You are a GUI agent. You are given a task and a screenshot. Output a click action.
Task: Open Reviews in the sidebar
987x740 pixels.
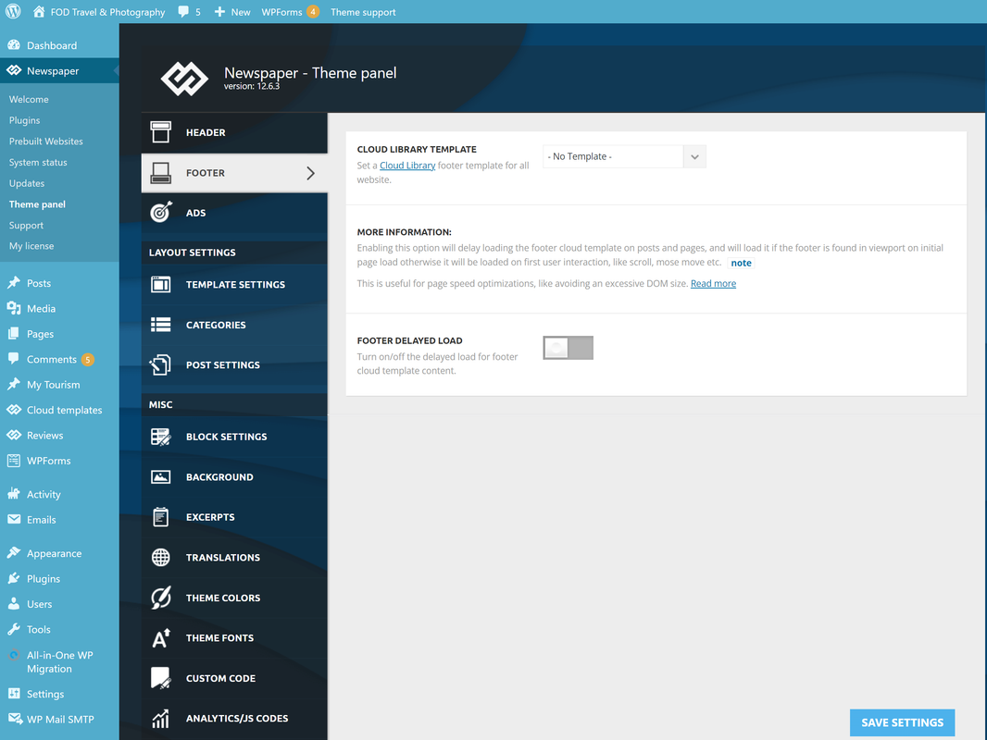(59, 435)
